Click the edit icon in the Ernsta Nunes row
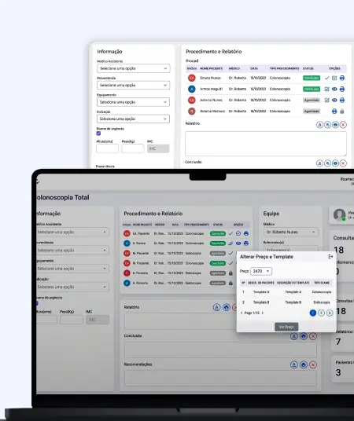This screenshot has height=421, width=354. pyautogui.click(x=334, y=78)
